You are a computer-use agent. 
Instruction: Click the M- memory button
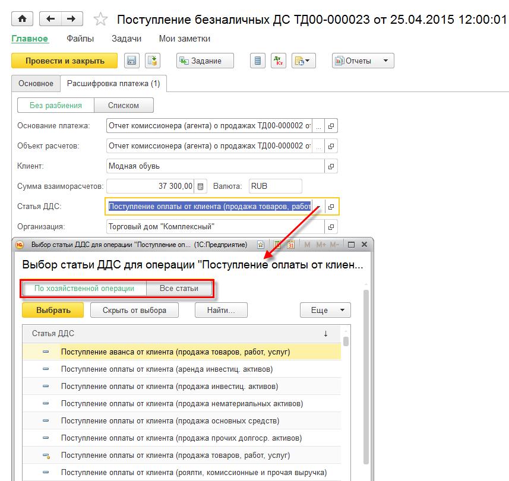(334, 245)
